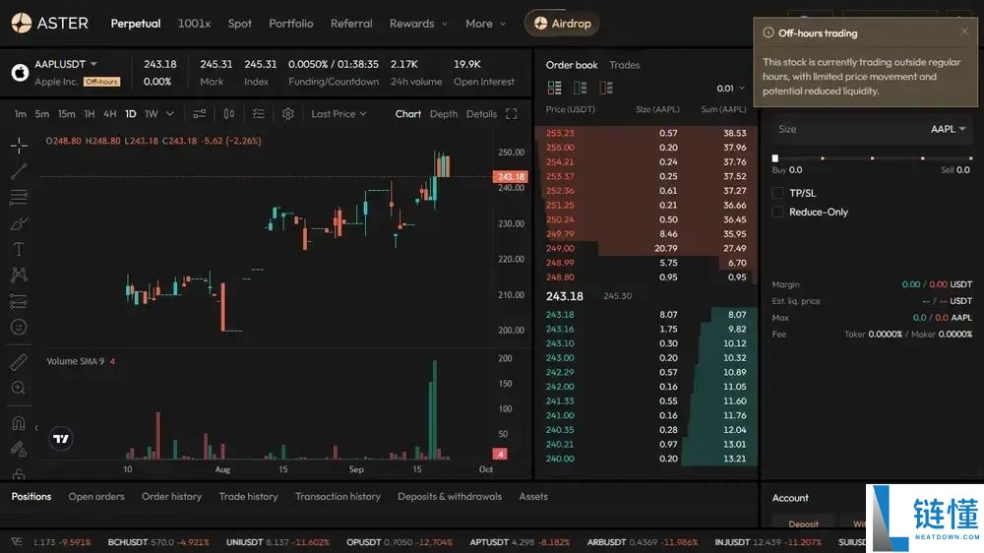This screenshot has height=553, width=984.
Task: Change the candlestick chart type
Action: pos(229,113)
